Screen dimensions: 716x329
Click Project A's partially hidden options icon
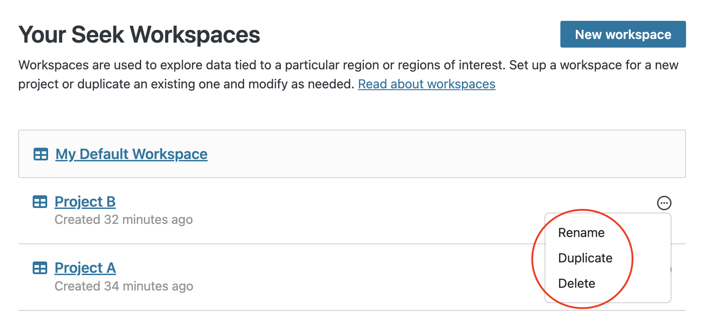point(671,270)
